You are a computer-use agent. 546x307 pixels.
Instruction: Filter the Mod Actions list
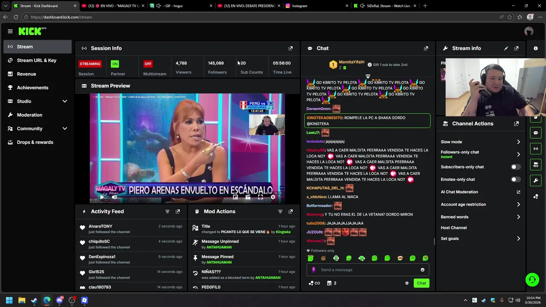(280, 211)
